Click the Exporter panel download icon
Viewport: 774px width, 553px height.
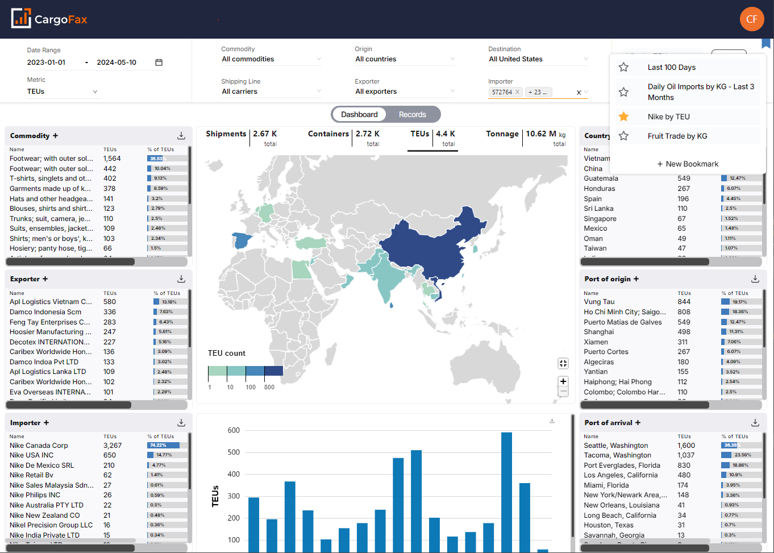coord(181,279)
